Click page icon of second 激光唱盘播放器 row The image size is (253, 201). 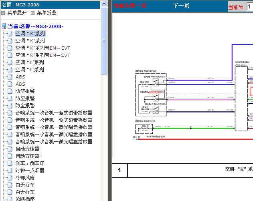[x=10, y=135]
